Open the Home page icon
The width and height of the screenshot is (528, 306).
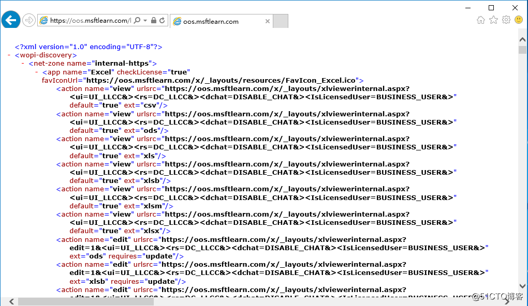481,20
